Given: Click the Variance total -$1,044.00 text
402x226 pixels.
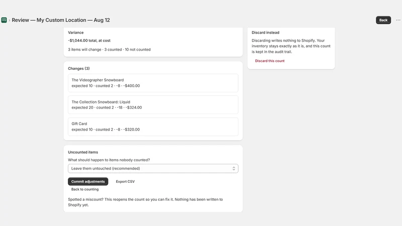Looking at the screenshot, I should click(x=89, y=41).
